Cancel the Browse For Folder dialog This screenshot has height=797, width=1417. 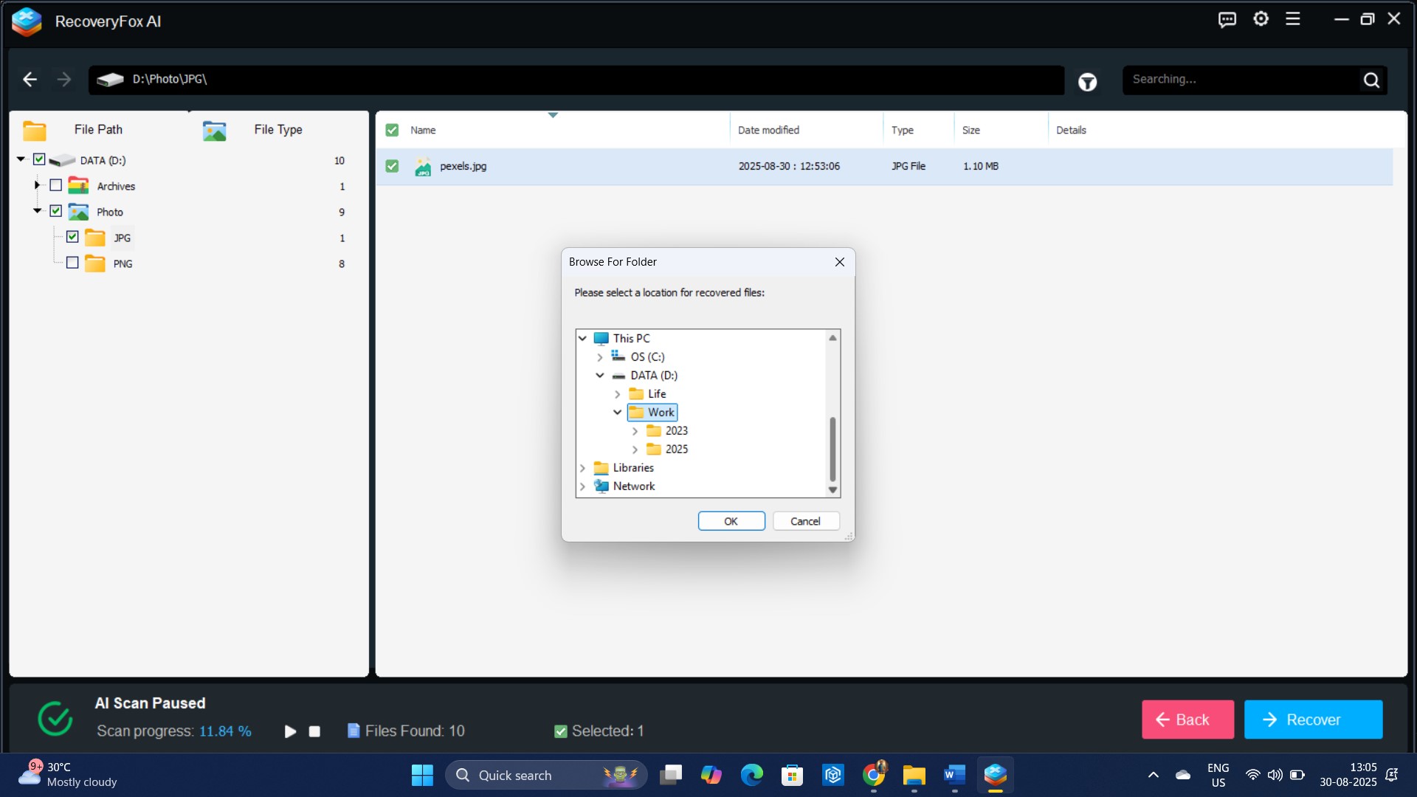point(806,521)
